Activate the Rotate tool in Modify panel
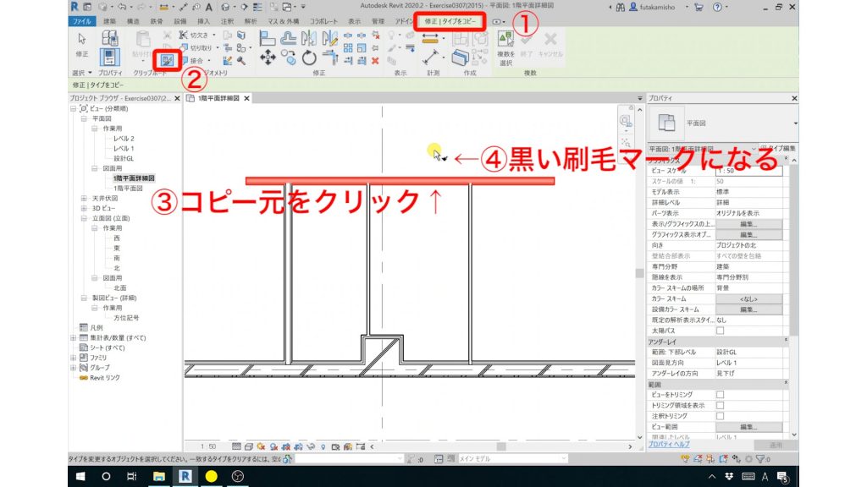The height and width of the screenshot is (487, 867). click(309, 58)
